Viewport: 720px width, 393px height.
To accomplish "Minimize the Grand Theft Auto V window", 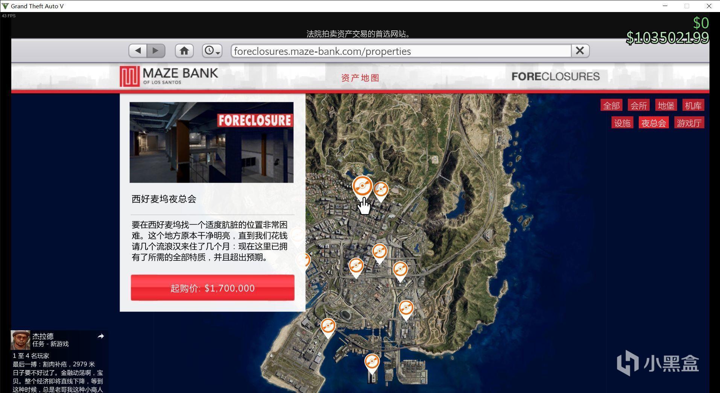I will [x=665, y=6].
